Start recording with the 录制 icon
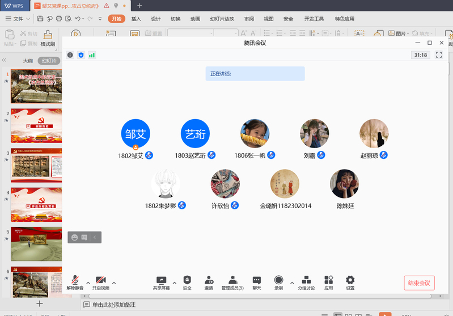The height and width of the screenshot is (316, 453). coord(278,280)
